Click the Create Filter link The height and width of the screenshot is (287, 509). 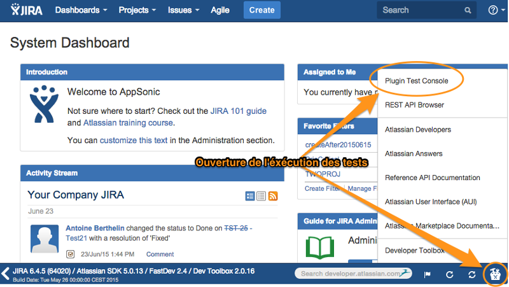pyautogui.click(x=322, y=188)
